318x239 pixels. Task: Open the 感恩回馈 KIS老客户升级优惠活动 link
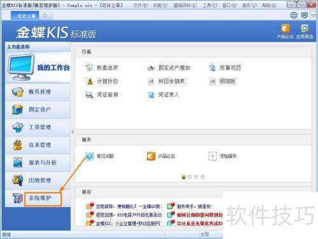coord(128,215)
